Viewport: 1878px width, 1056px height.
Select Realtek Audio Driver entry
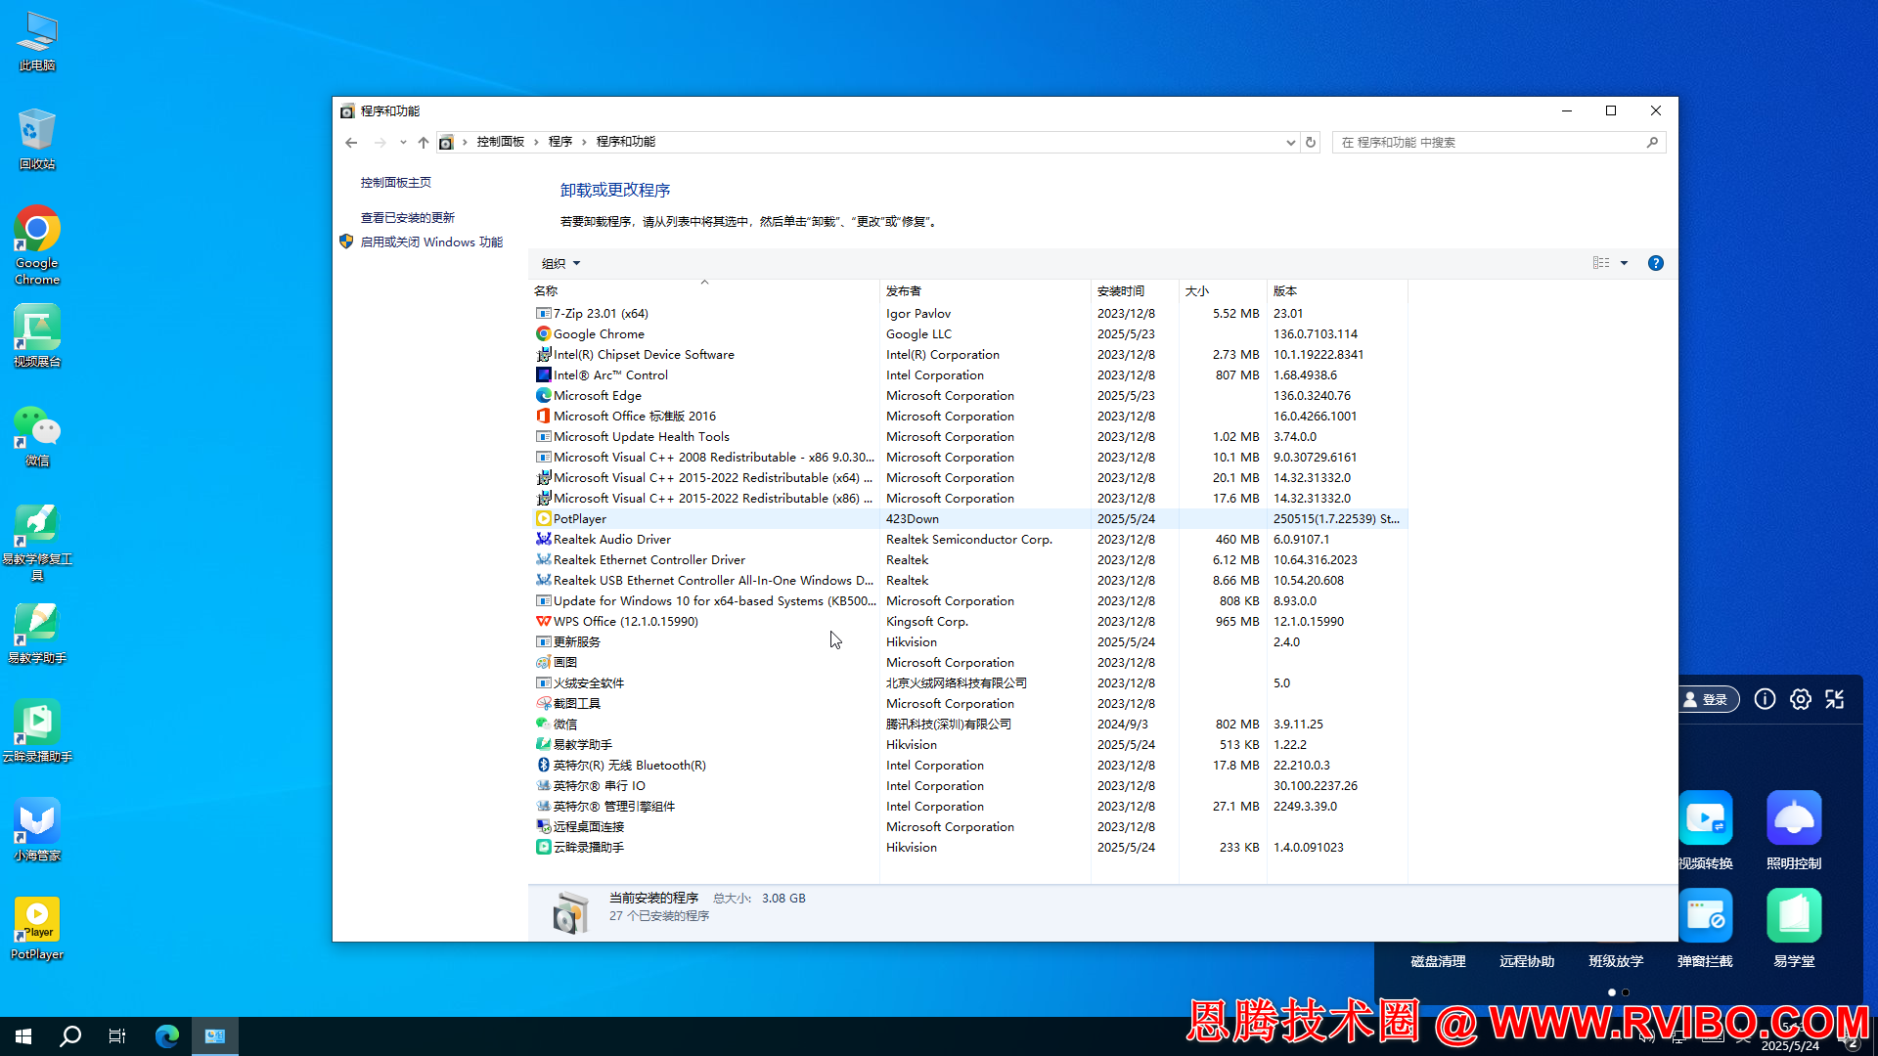pos(968,540)
